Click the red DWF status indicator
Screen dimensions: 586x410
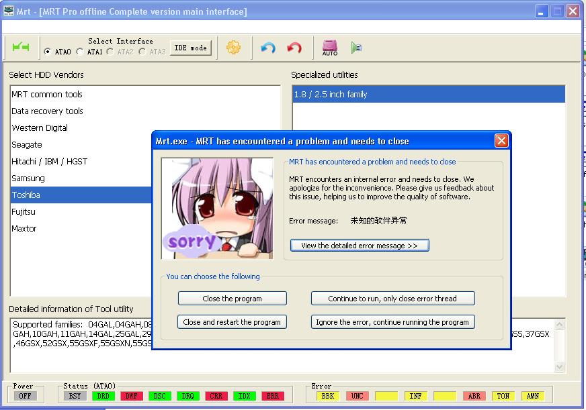coord(132,396)
